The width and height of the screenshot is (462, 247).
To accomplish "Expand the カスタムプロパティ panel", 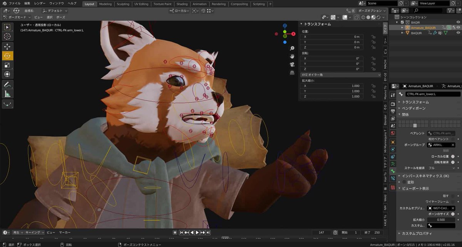I will click(x=417, y=234).
